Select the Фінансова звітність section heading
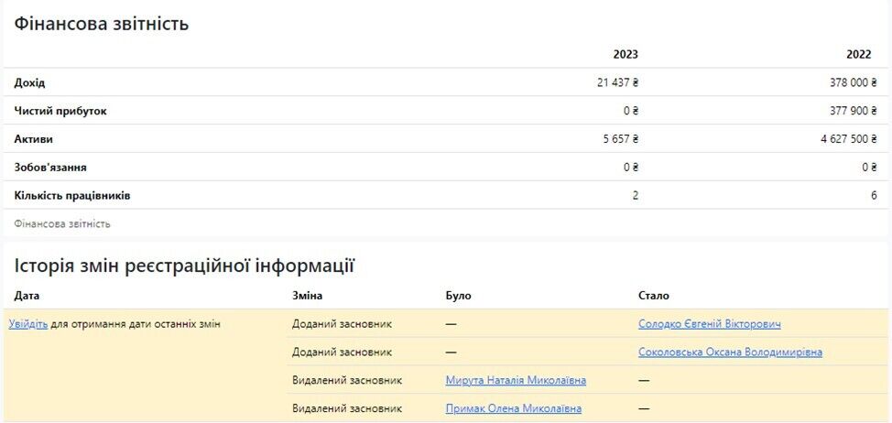 pyautogui.click(x=102, y=24)
